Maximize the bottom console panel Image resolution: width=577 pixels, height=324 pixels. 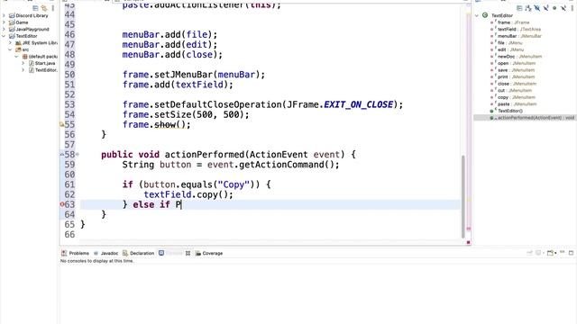(x=571, y=253)
